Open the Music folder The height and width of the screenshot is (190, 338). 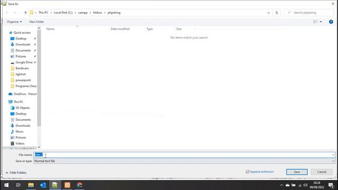(x=20, y=131)
